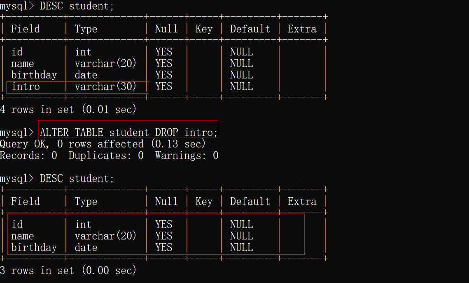Click the Default header in the three-row table
Viewport: 469px width, 283px height.
coord(250,202)
